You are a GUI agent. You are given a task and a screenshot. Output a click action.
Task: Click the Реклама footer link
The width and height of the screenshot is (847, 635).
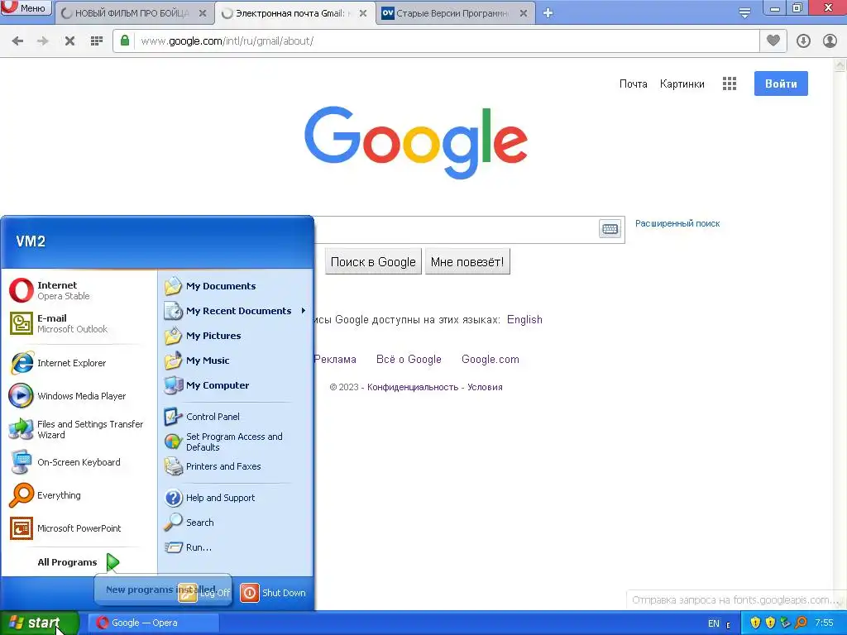pyautogui.click(x=335, y=360)
